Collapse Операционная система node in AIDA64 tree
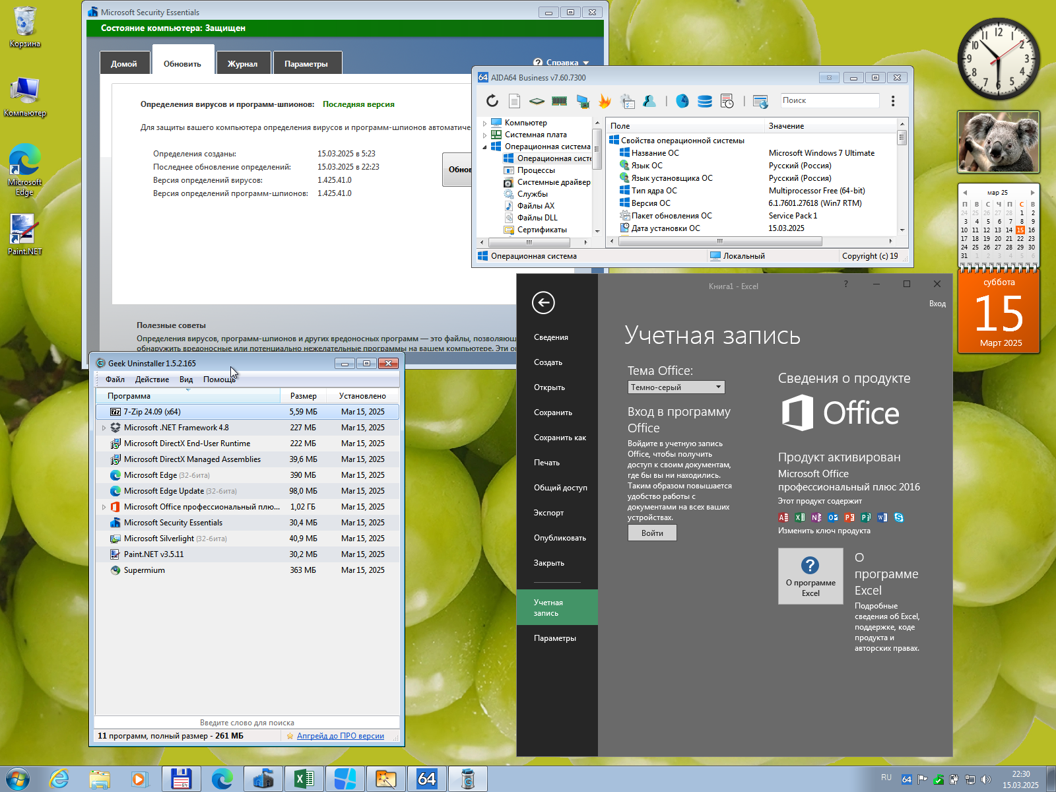The width and height of the screenshot is (1056, 792). point(484,147)
